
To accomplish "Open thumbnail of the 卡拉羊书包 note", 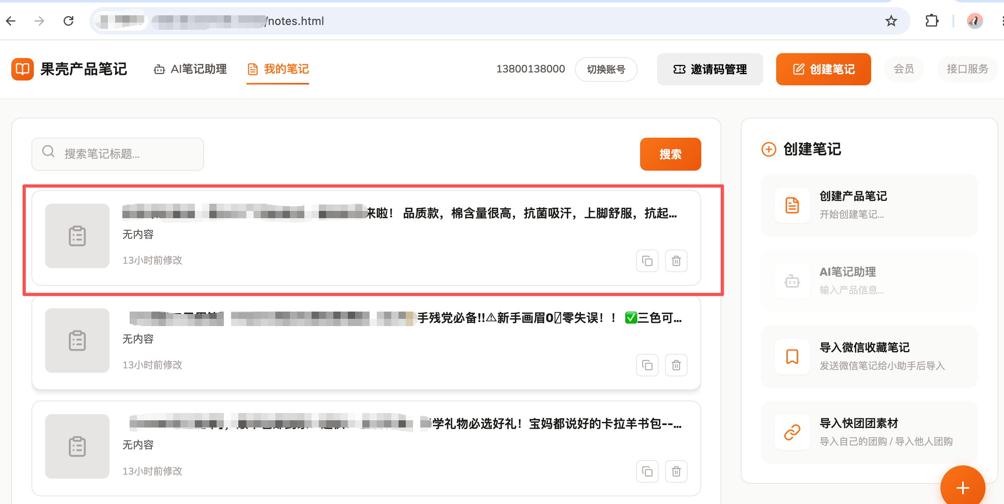I will (x=77, y=446).
